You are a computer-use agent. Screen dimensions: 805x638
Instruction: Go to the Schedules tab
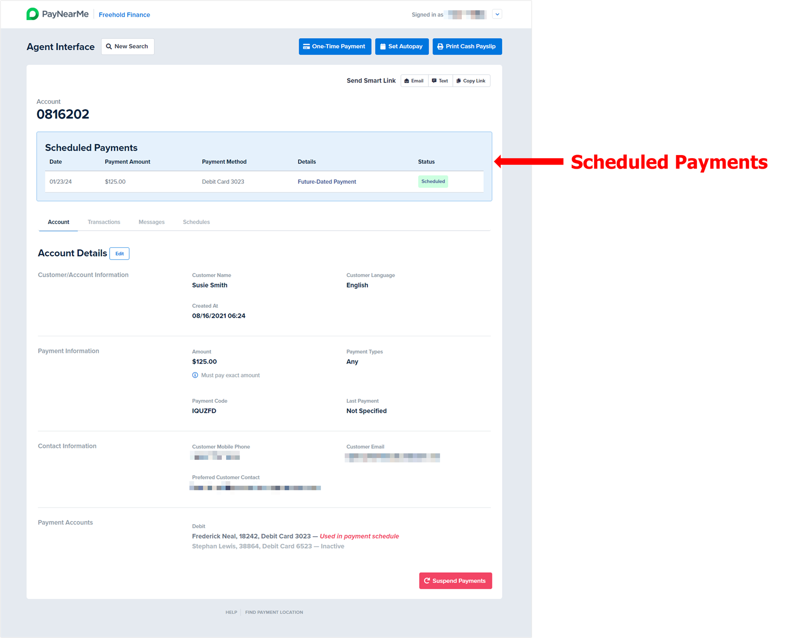(x=196, y=222)
